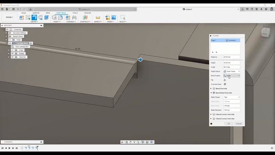Click the Save icon in the top bar

click(x=13, y=9)
